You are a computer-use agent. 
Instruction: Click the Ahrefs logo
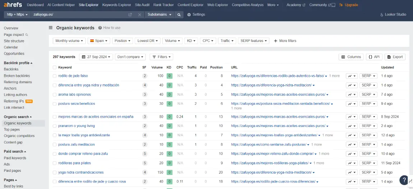(13, 5)
